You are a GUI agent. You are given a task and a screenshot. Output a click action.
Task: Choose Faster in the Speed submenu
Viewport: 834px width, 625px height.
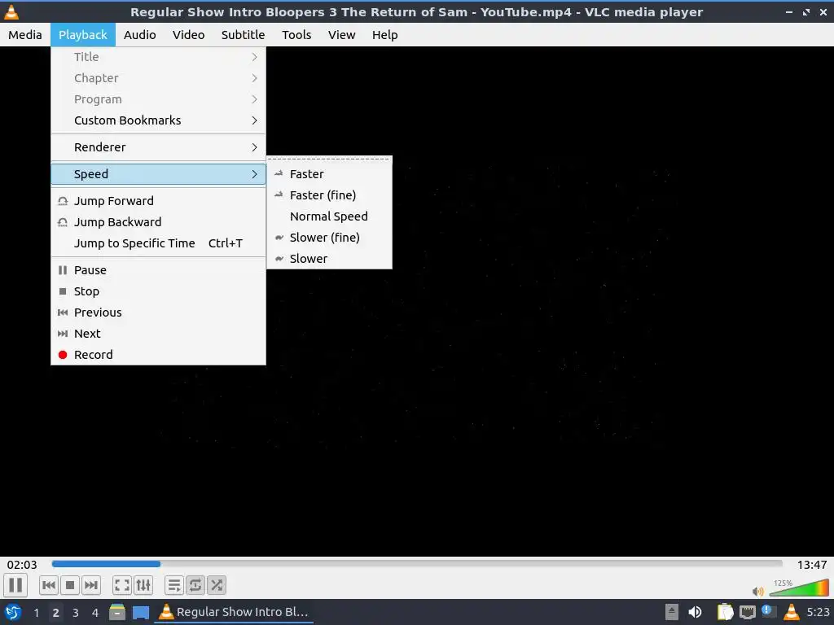pos(329,174)
